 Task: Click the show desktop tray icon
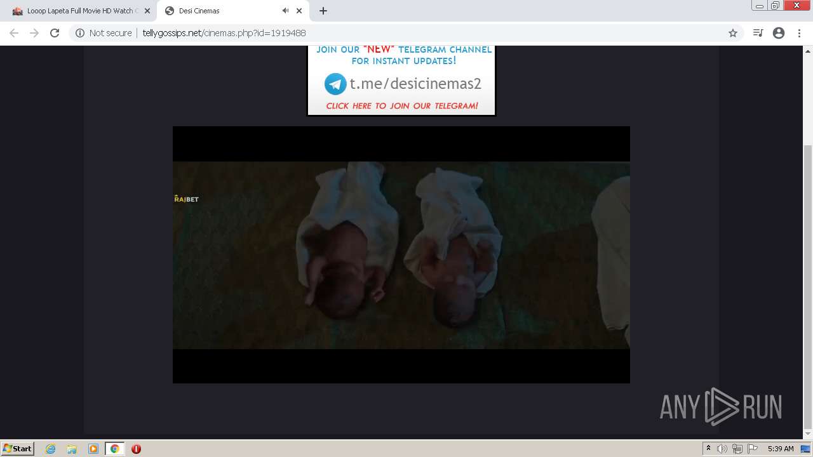pos(806,449)
